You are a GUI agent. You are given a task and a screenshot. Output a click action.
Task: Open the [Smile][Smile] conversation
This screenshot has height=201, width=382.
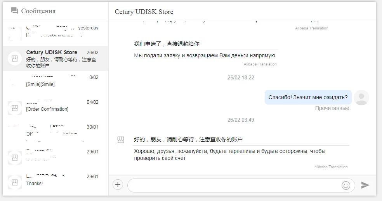(x=56, y=83)
